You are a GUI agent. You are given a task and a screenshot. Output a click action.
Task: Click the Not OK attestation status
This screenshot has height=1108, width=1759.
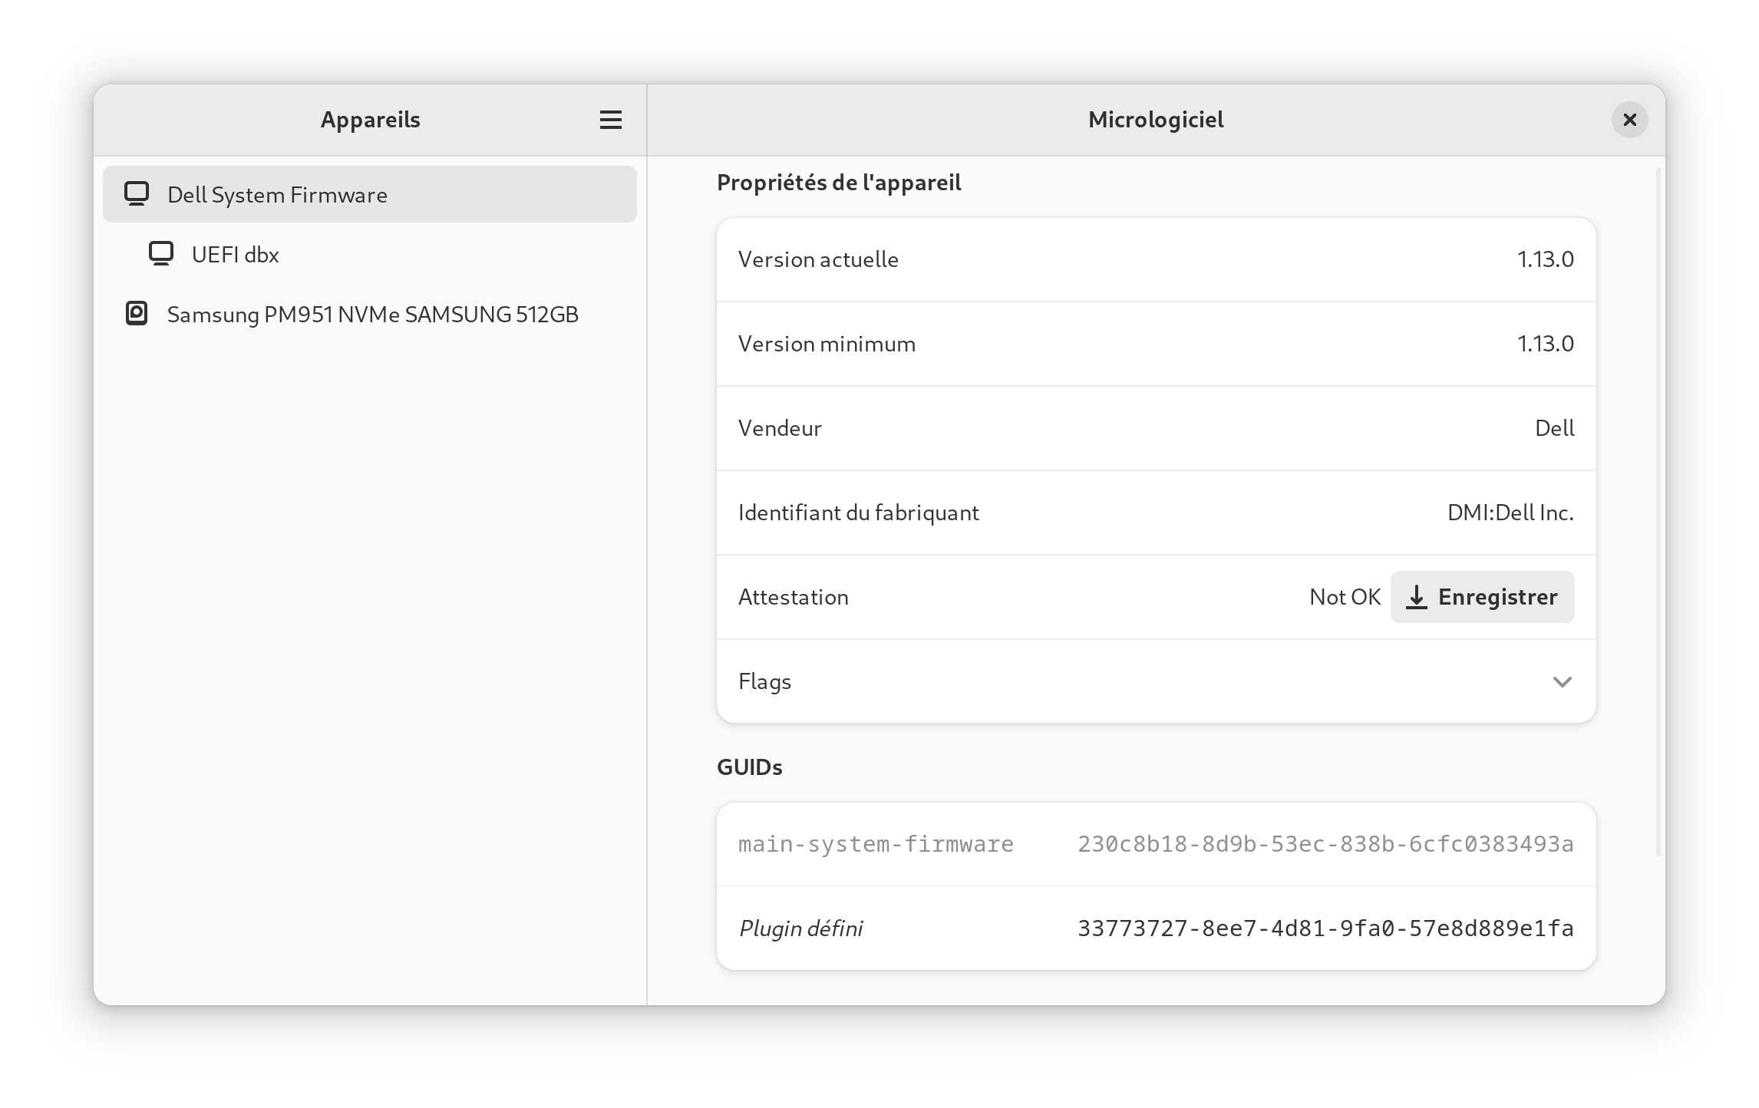1345,596
